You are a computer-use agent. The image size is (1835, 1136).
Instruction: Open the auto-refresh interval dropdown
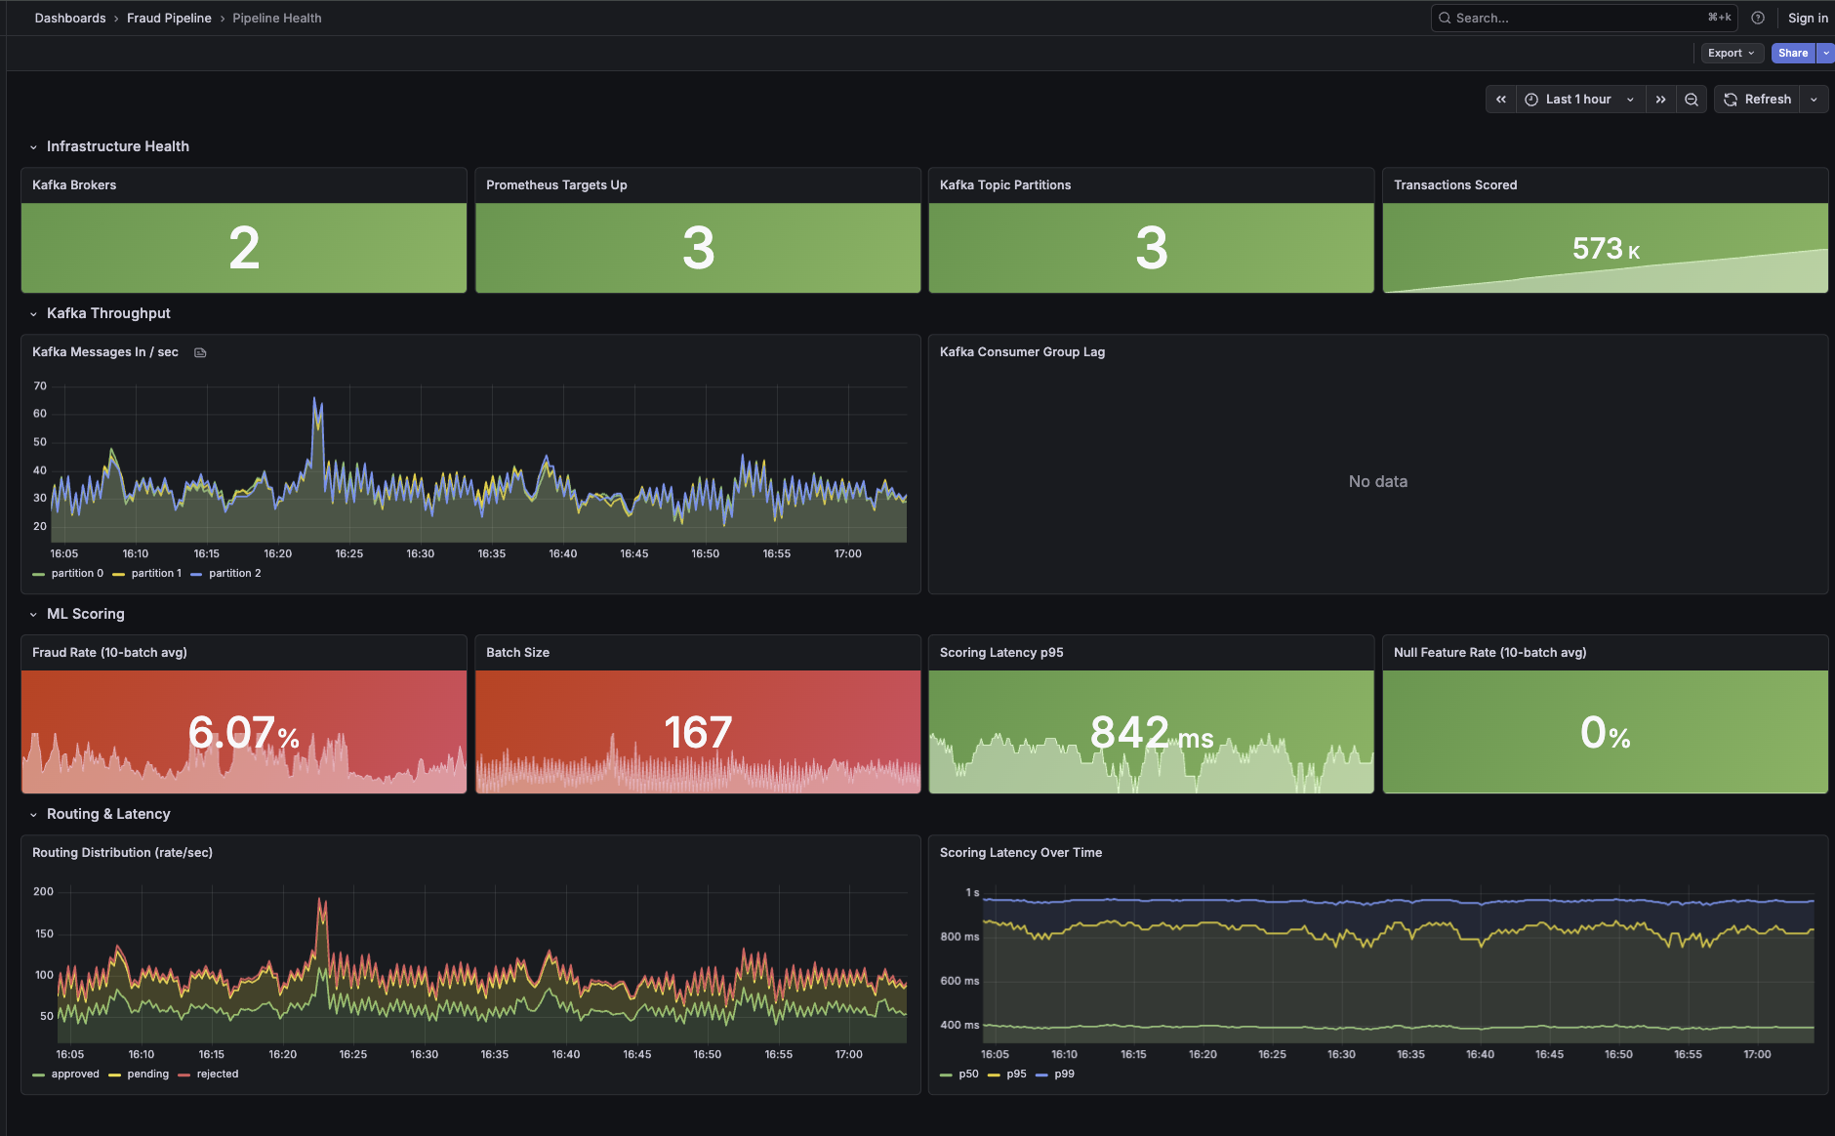click(1815, 99)
